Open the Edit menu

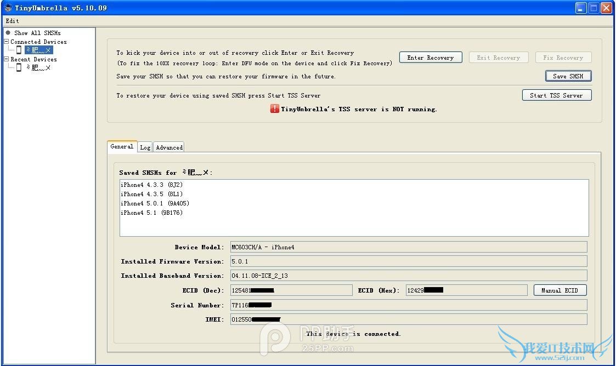click(12, 21)
